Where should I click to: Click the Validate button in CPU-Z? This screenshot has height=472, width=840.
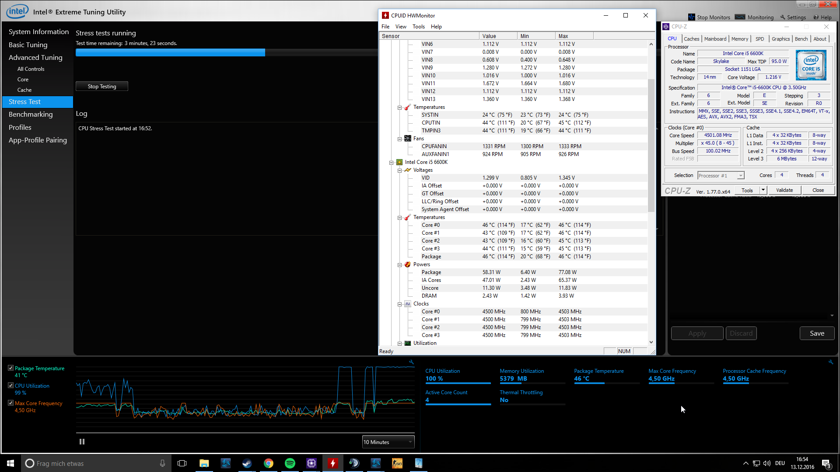784,190
